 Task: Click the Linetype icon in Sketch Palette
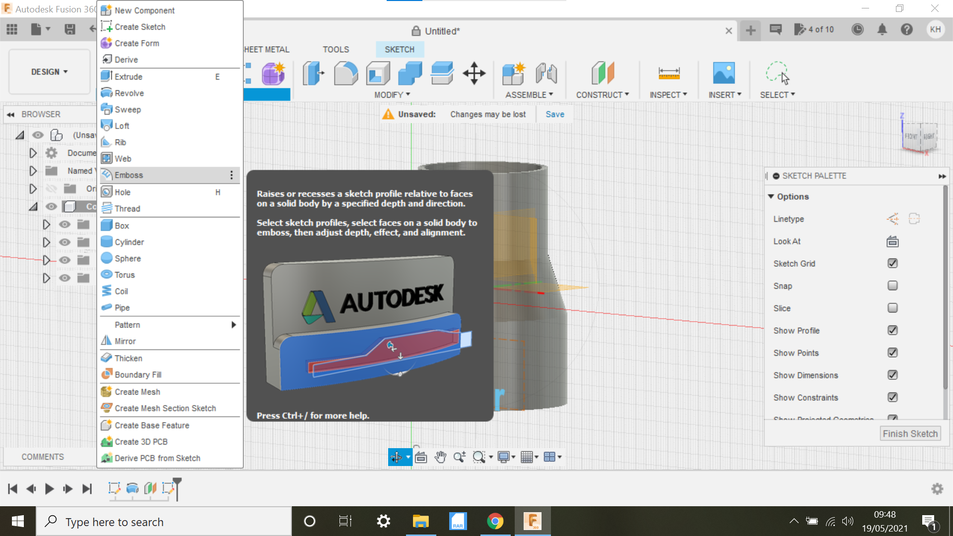(891, 218)
